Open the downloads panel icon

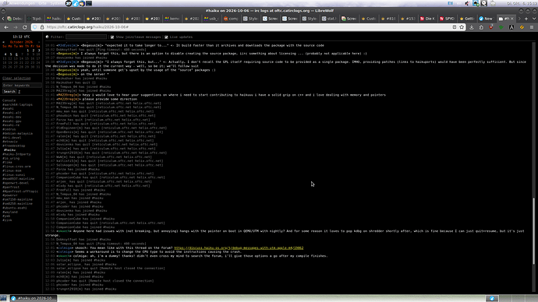pyautogui.click(x=472, y=27)
